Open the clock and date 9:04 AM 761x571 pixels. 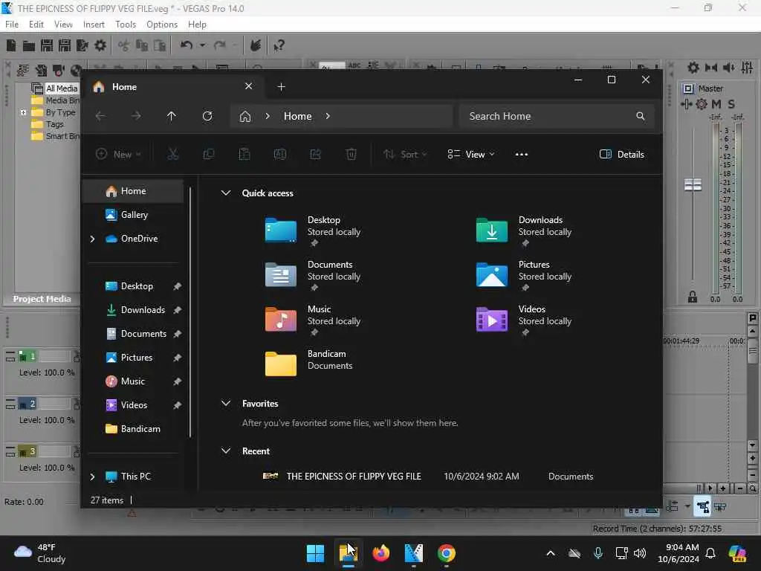(679, 553)
